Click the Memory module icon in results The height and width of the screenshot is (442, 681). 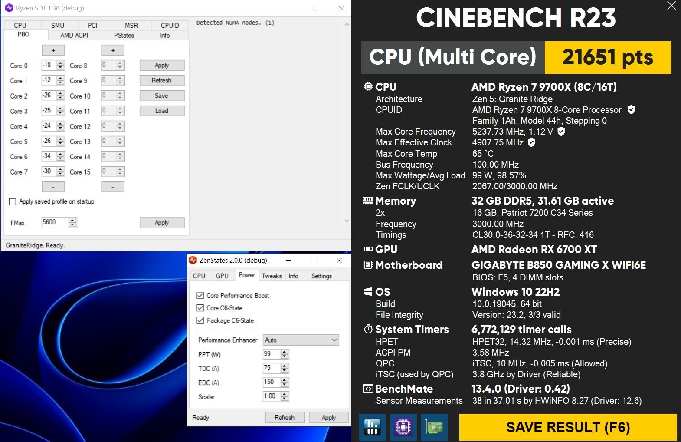[x=368, y=201]
